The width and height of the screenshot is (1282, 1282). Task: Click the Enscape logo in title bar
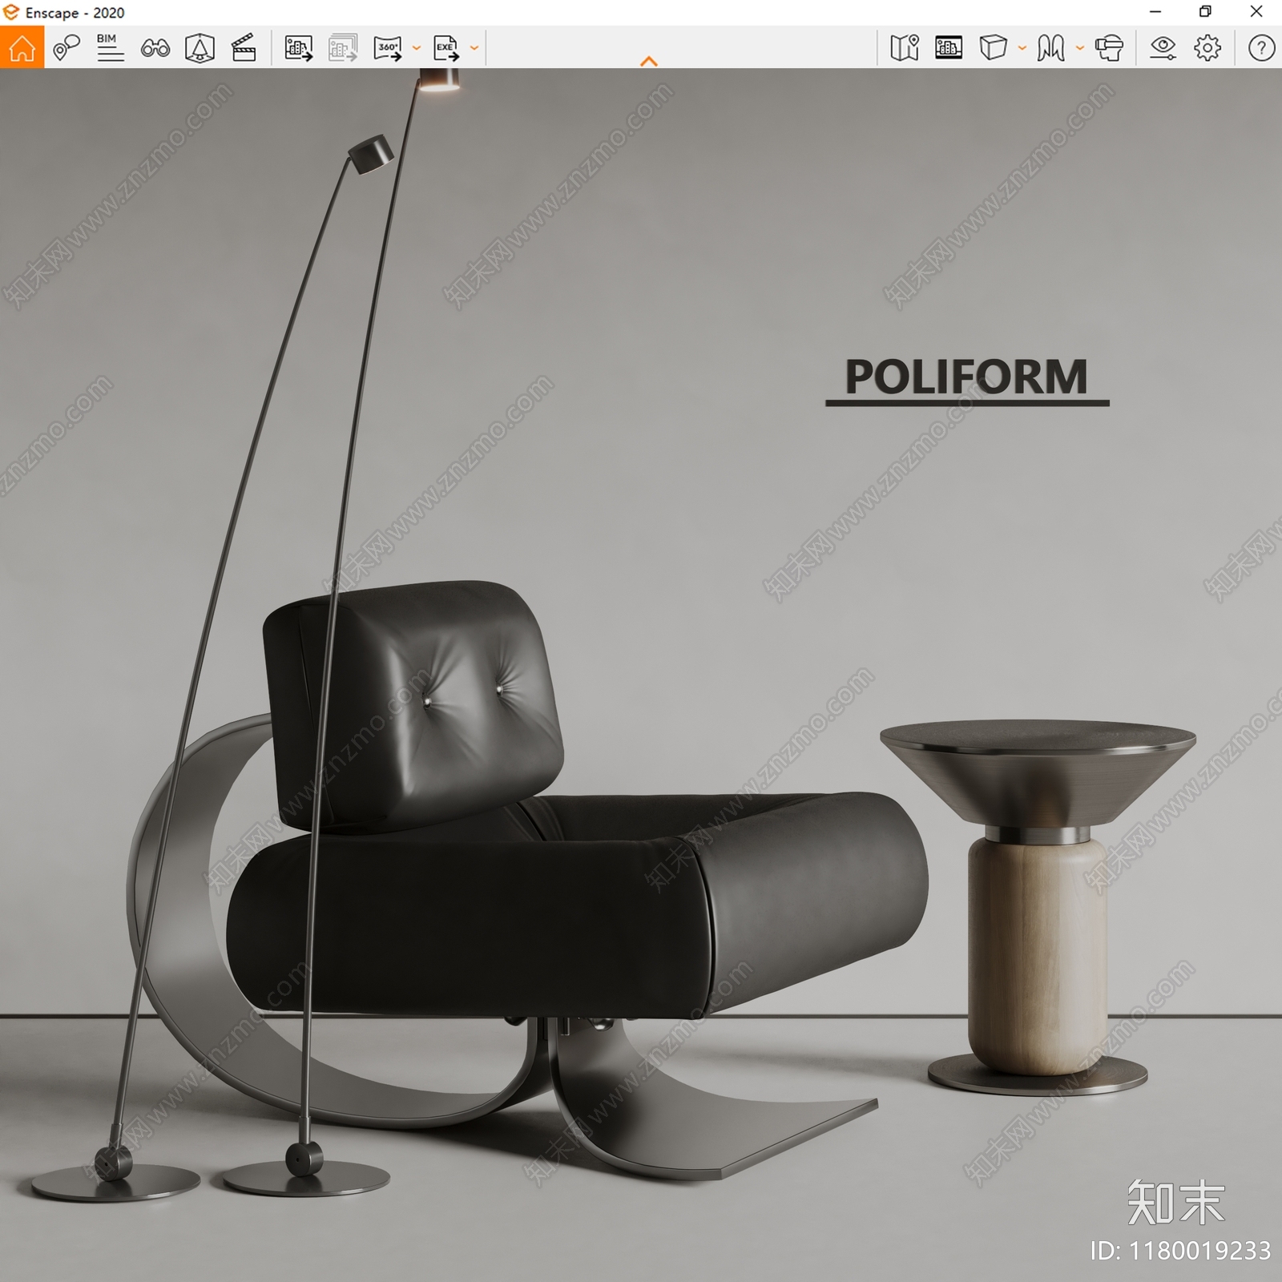11,12
